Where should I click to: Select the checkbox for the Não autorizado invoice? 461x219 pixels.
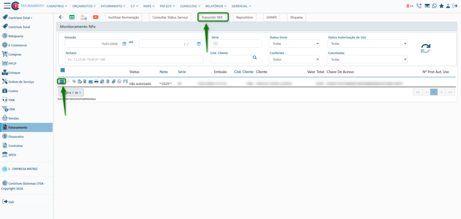(62, 82)
